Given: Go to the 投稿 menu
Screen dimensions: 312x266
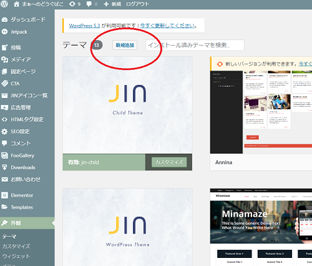Looking at the screenshot, I should click(27, 47).
